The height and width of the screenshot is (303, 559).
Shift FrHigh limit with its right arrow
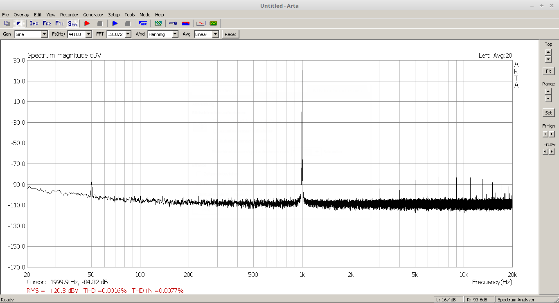552,134
